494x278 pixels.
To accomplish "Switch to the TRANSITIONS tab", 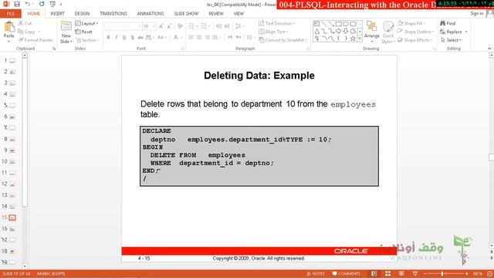I will point(113,14).
